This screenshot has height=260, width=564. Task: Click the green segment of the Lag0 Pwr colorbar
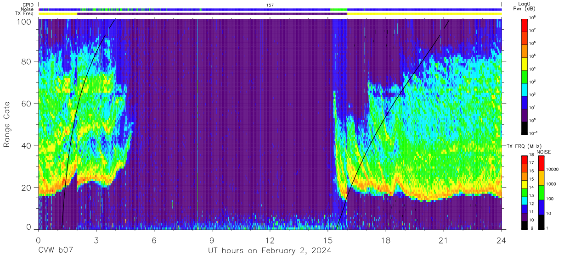click(525, 76)
